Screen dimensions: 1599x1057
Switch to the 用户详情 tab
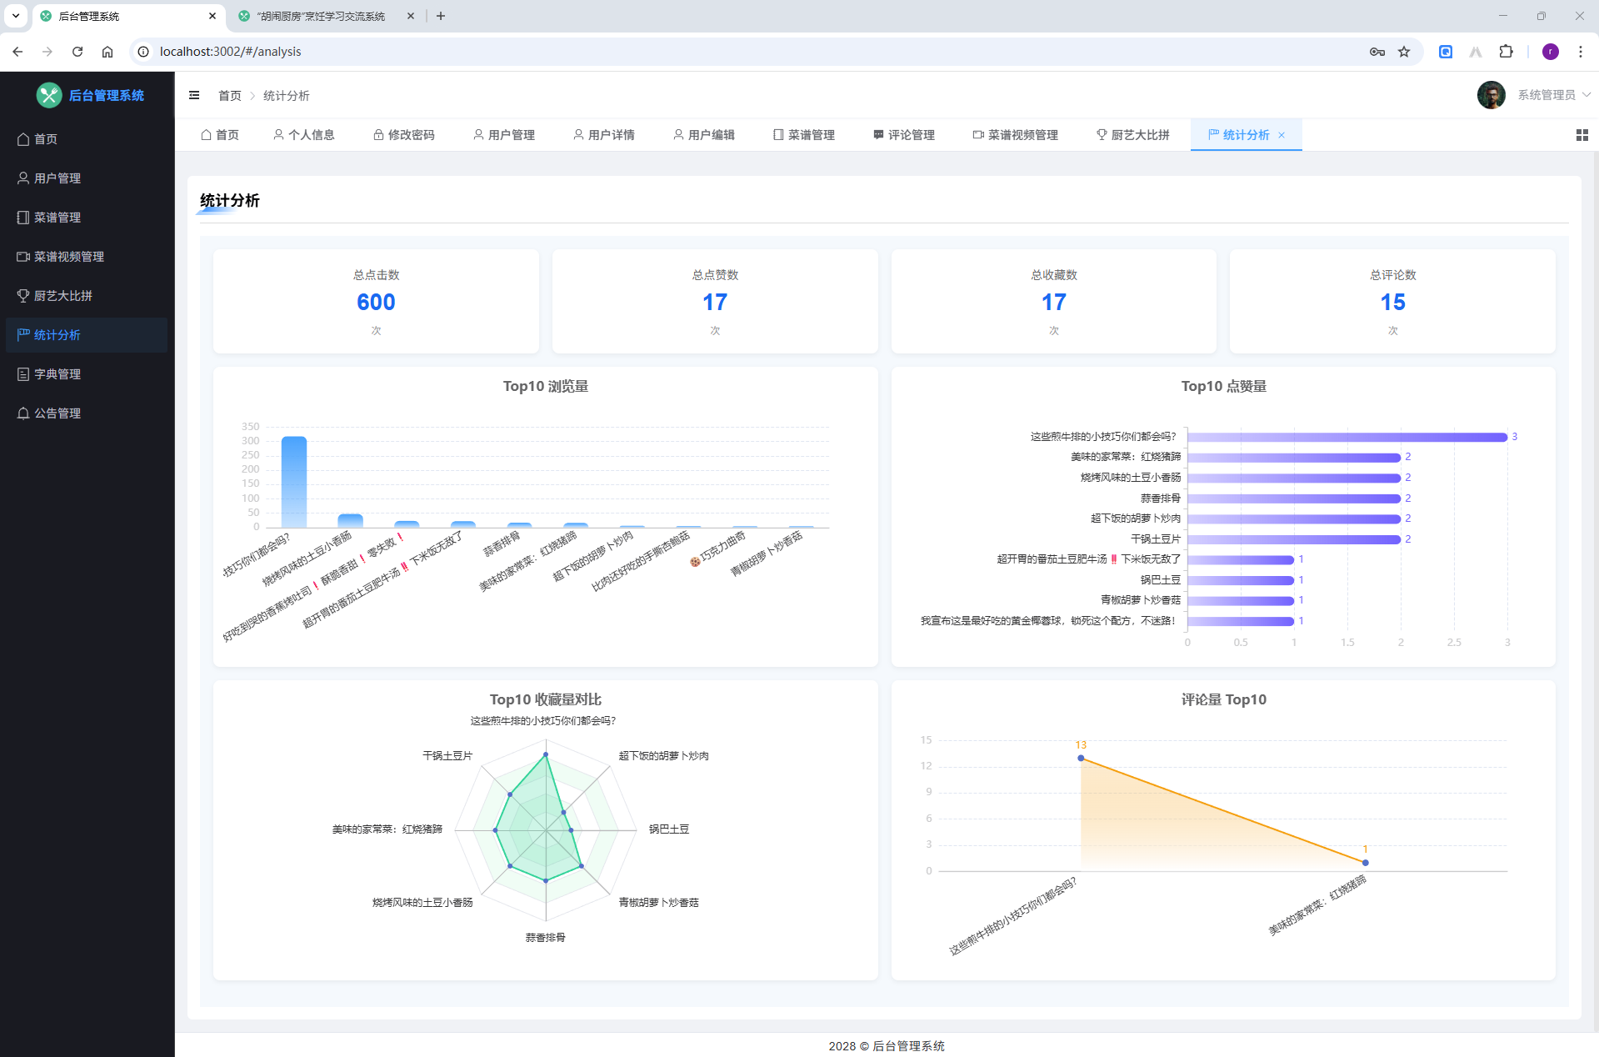[x=603, y=135]
